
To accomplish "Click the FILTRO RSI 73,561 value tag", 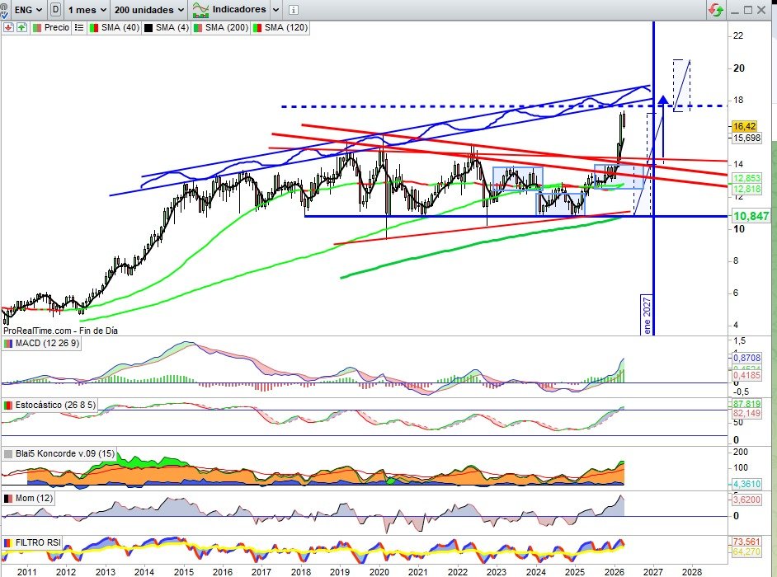I will tap(746, 542).
